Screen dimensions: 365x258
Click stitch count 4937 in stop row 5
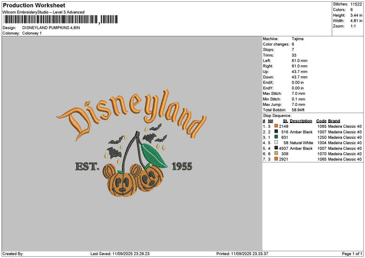click(x=283, y=148)
